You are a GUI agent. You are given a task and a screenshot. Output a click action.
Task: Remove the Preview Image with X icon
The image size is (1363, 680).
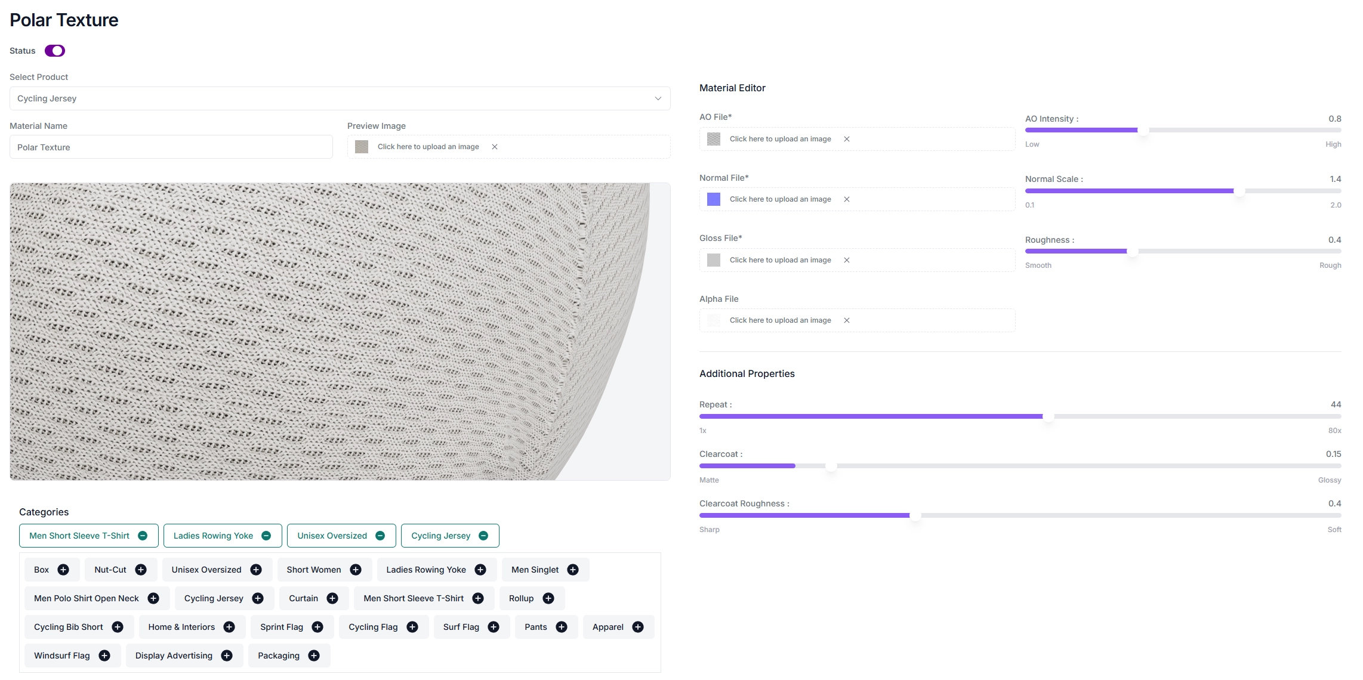coord(495,147)
